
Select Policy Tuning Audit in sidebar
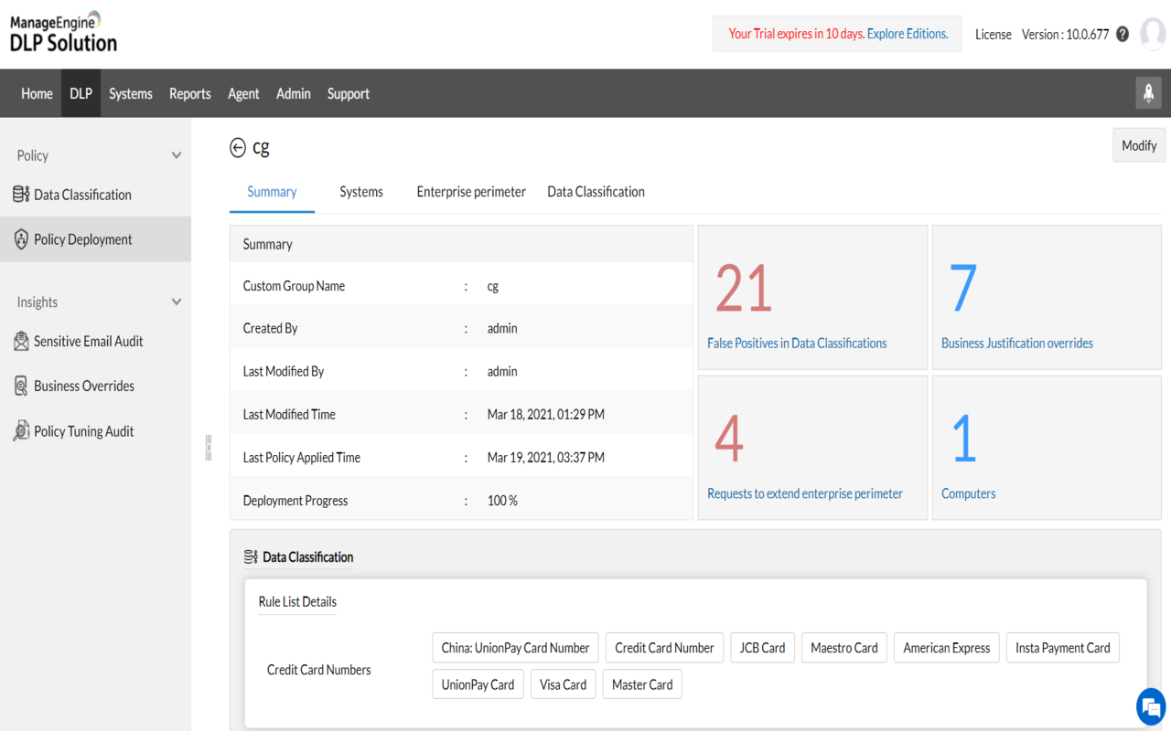click(x=84, y=431)
